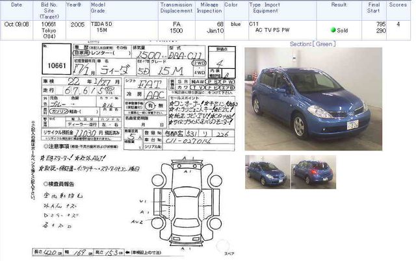This screenshot has width=416, height=261.
Task: Select the Jan10 inspection value
Action: pos(215,31)
